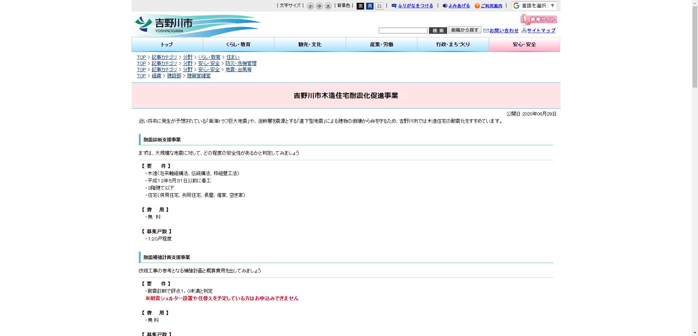Click the よみあげる speaker icon
This screenshot has height=336, width=698.
pyautogui.click(x=444, y=5)
